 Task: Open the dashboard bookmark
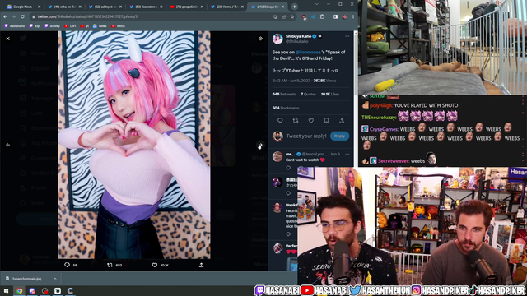tap(15, 25)
